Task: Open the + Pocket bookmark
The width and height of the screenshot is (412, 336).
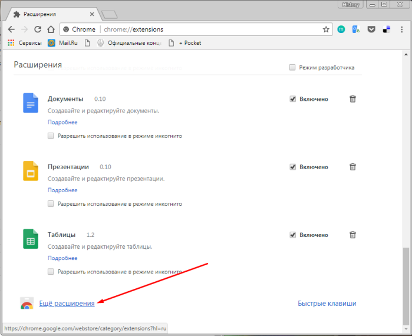Action: (x=184, y=43)
